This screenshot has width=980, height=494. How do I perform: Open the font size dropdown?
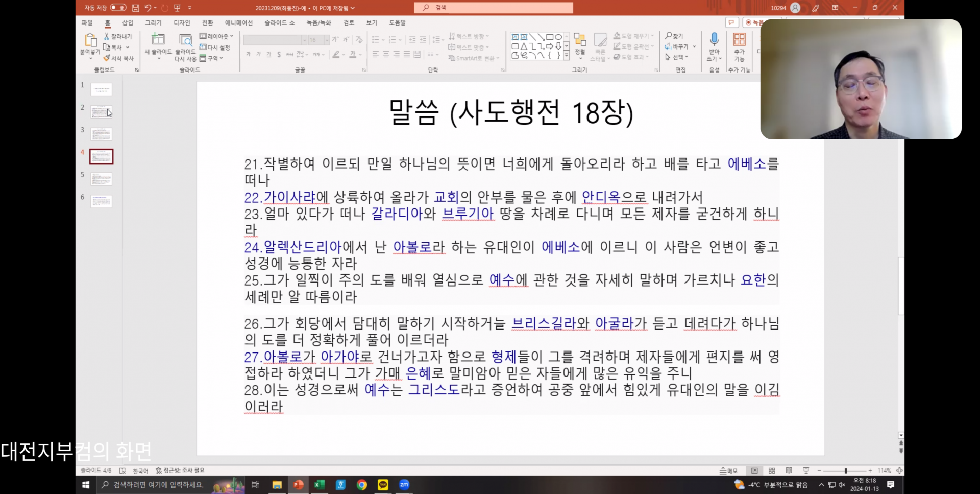[327, 40]
